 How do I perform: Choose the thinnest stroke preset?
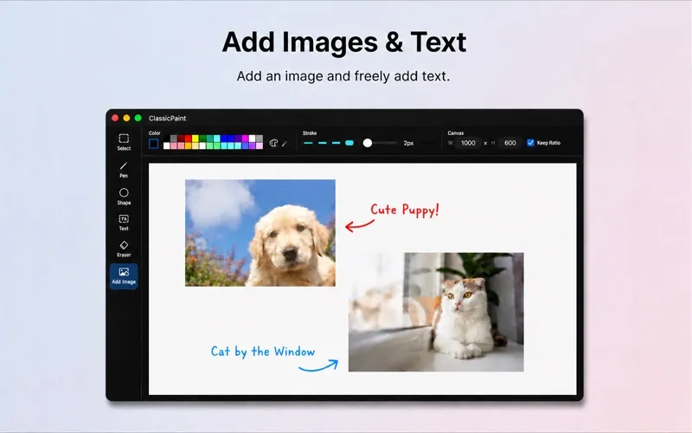(x=308, y=143)
